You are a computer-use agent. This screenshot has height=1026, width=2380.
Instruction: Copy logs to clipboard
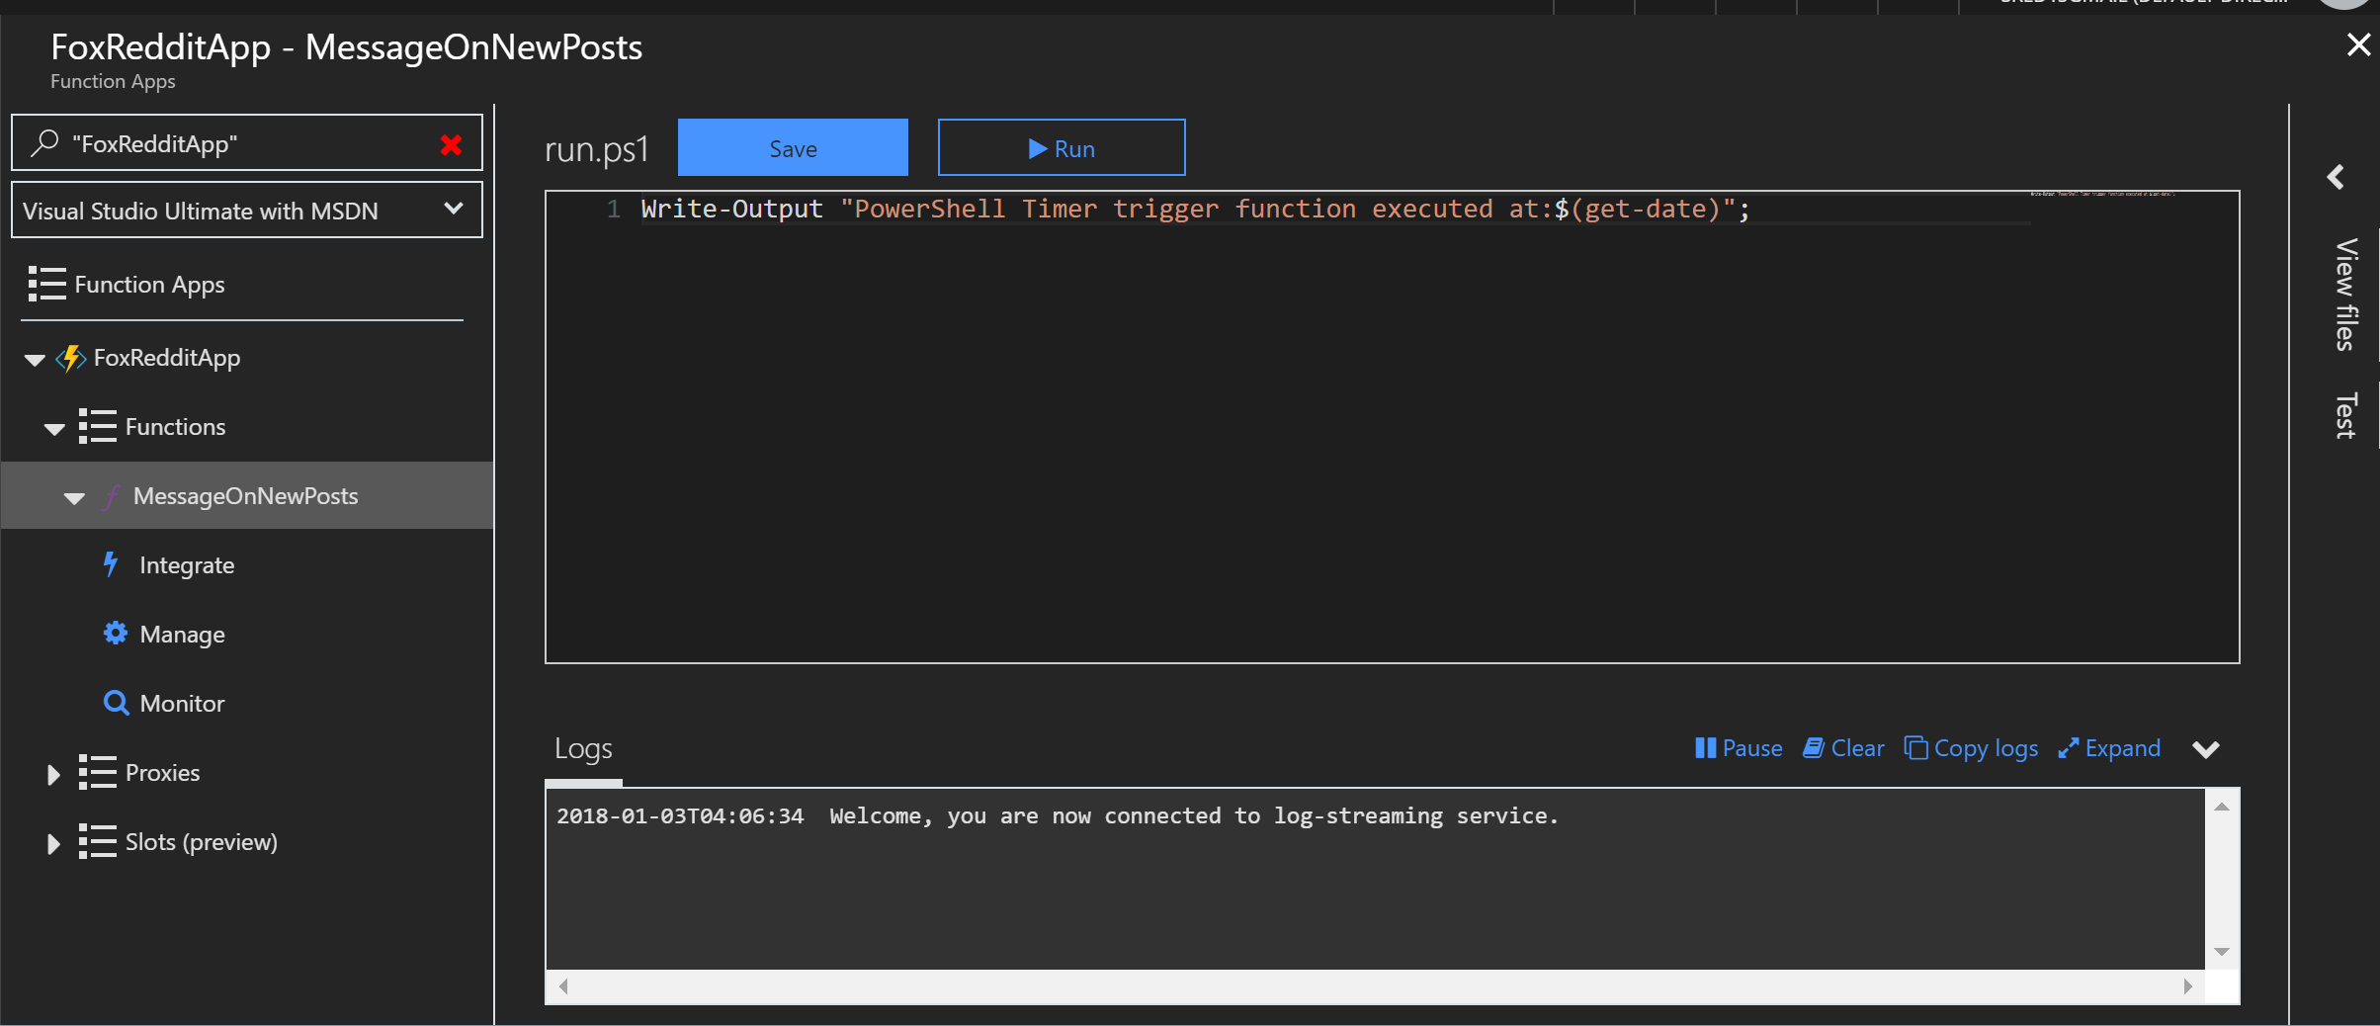pos(1971,748)
